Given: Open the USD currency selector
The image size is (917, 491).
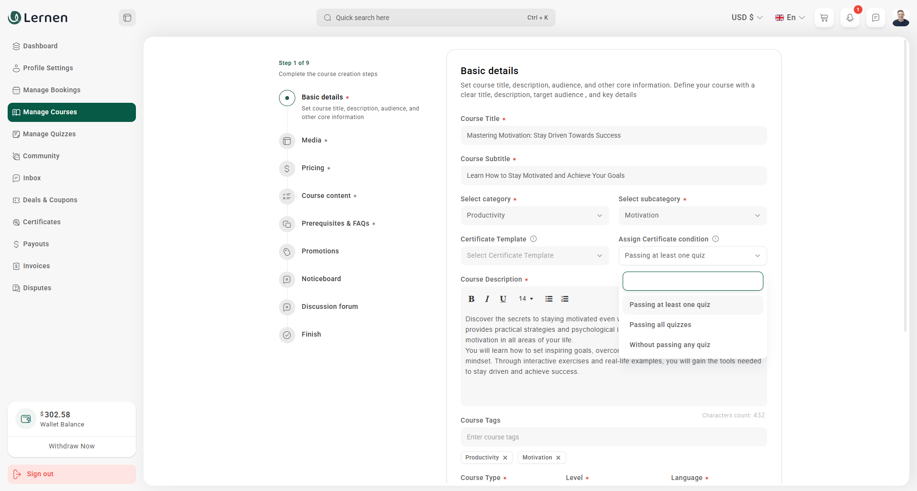Looking at the screenshot, I should [x=746, y=18].
